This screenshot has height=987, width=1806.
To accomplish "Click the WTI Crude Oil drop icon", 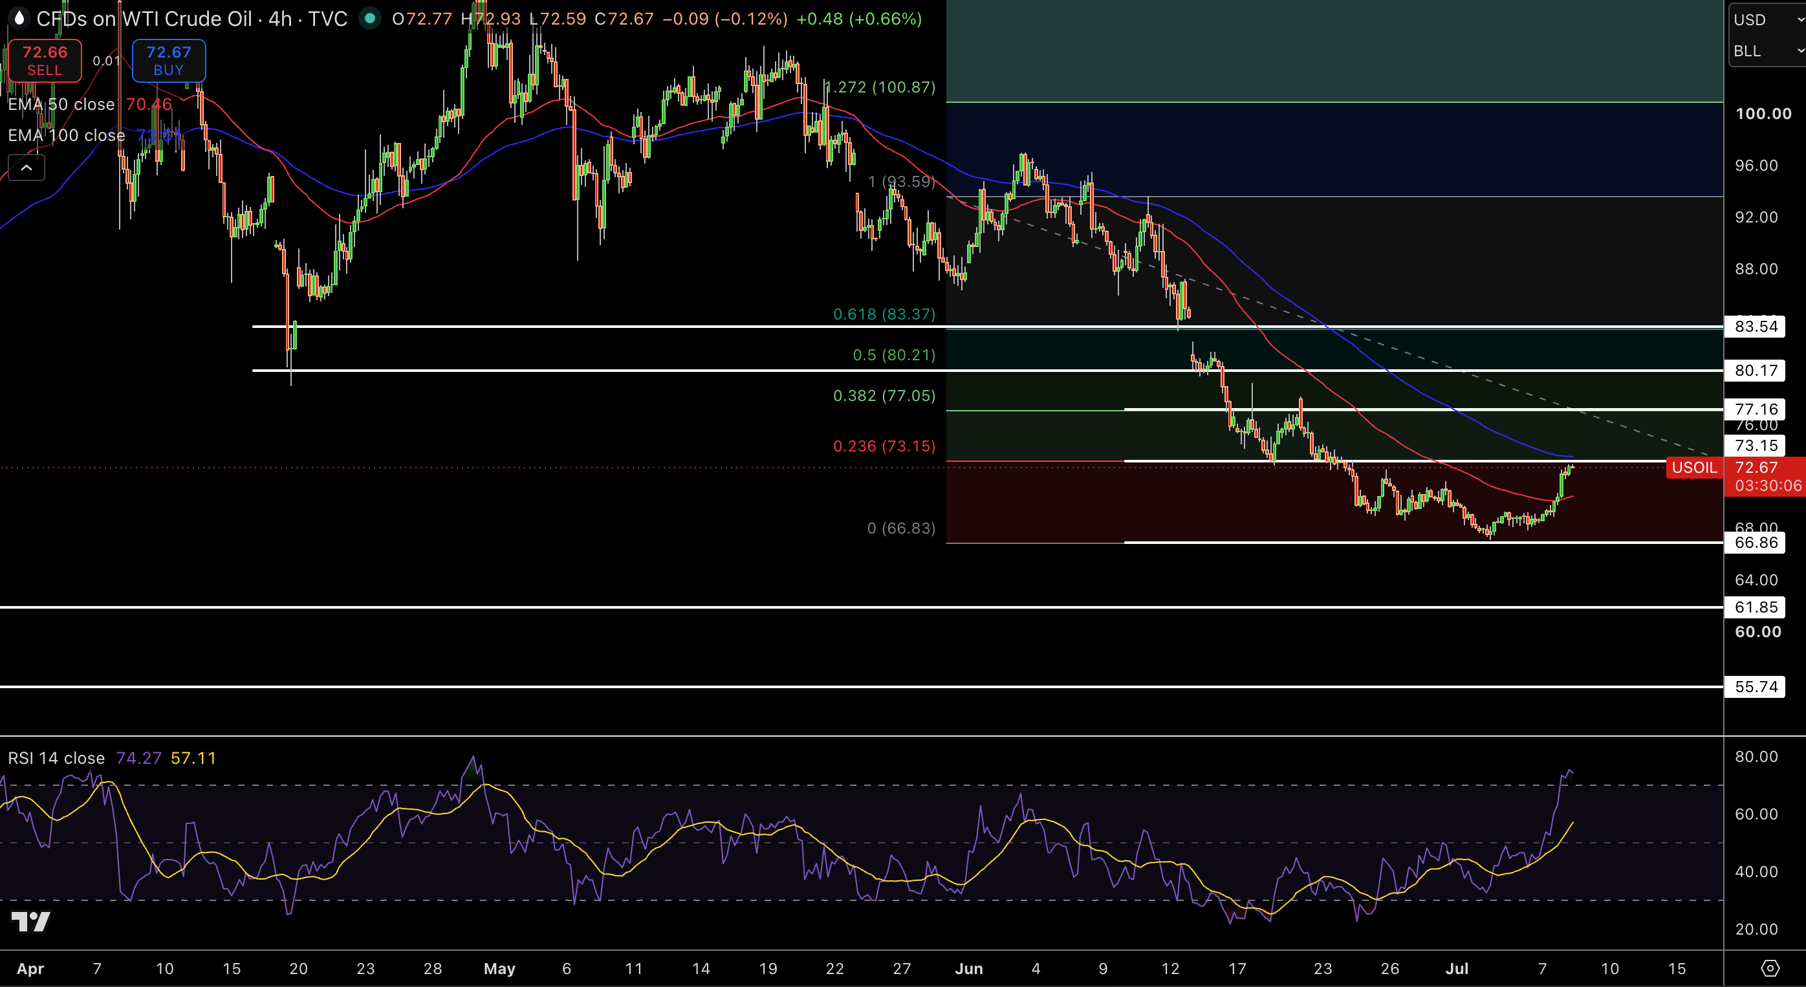I will 19,18.
